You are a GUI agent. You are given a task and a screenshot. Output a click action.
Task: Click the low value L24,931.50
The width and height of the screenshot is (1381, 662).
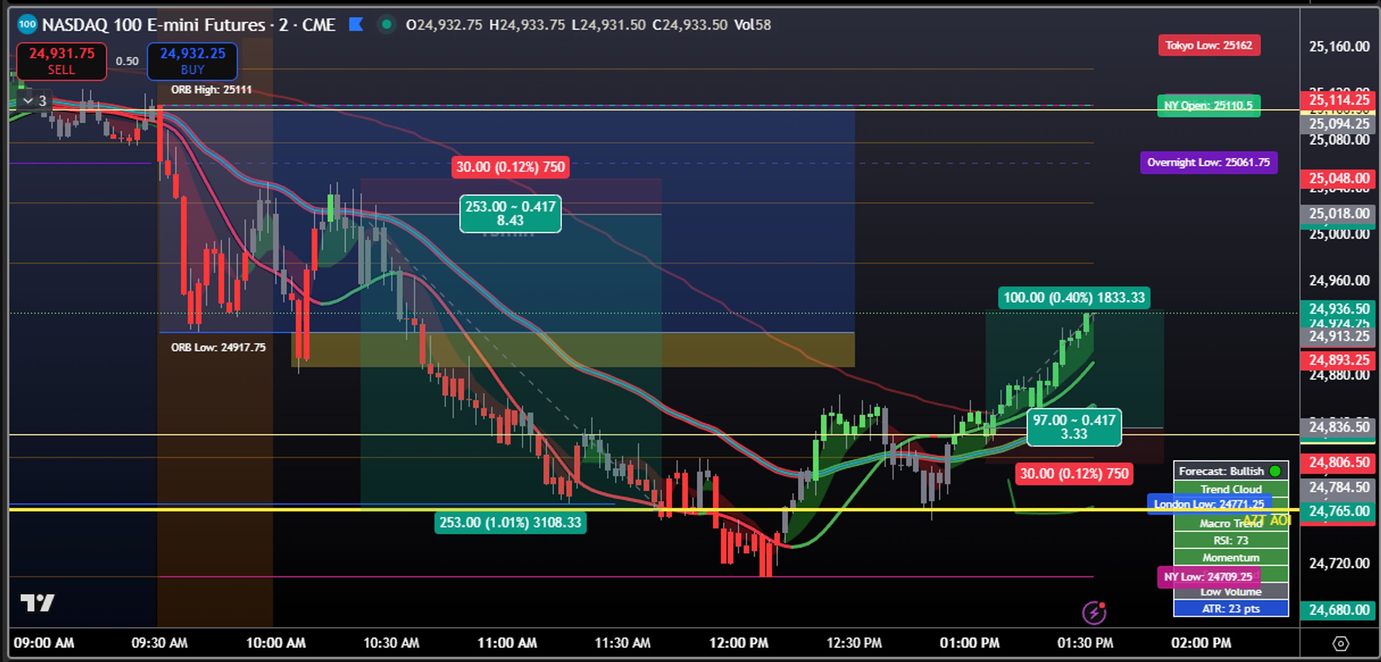[x=608, y=25]
